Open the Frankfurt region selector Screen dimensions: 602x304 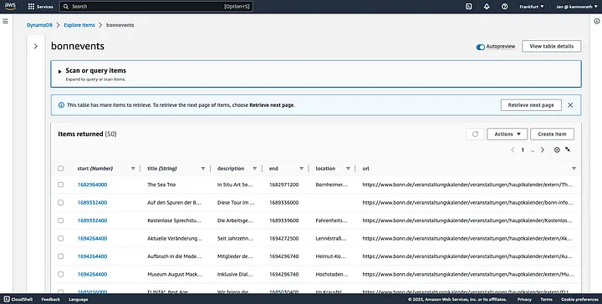tap(532, 7)
